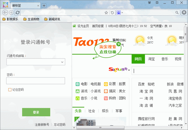The height and width of the screenshot is (130, 188).
Task: Reload the page with refresh icon
Action: click(x=18, y=12)
